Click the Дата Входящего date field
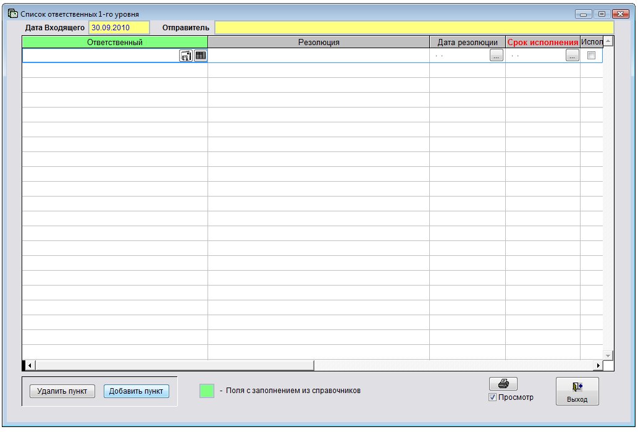638x432 pixels. point(119,28)
